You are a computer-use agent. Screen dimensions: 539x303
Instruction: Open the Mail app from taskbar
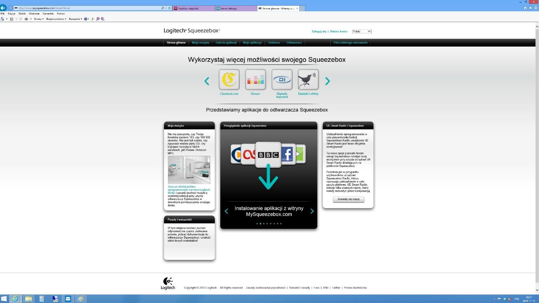[68, 299]
